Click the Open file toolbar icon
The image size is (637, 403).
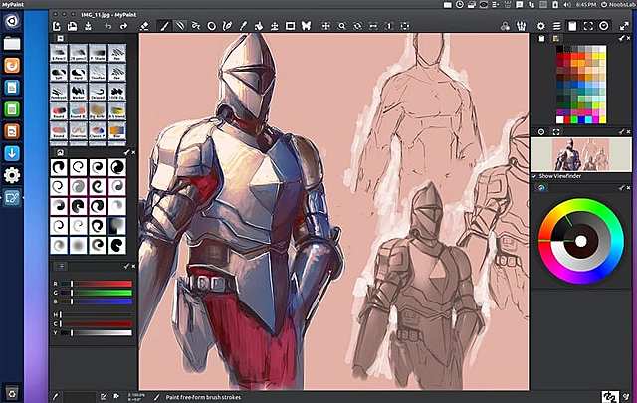click(72, 26)
